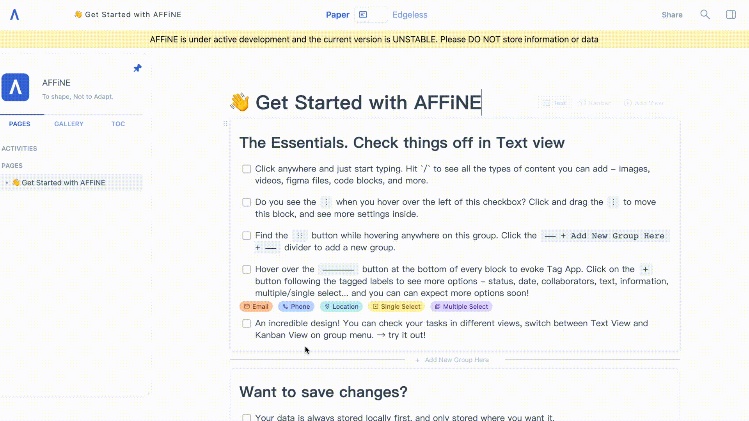749x421 pixels.
Task: Open the GALLERY sidebar tab
Action: coord(69,124)
